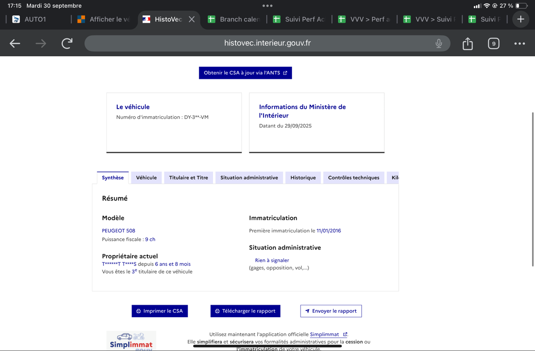
Task: View the Contrôles techniques tab
Action: [x=354, y=178]
